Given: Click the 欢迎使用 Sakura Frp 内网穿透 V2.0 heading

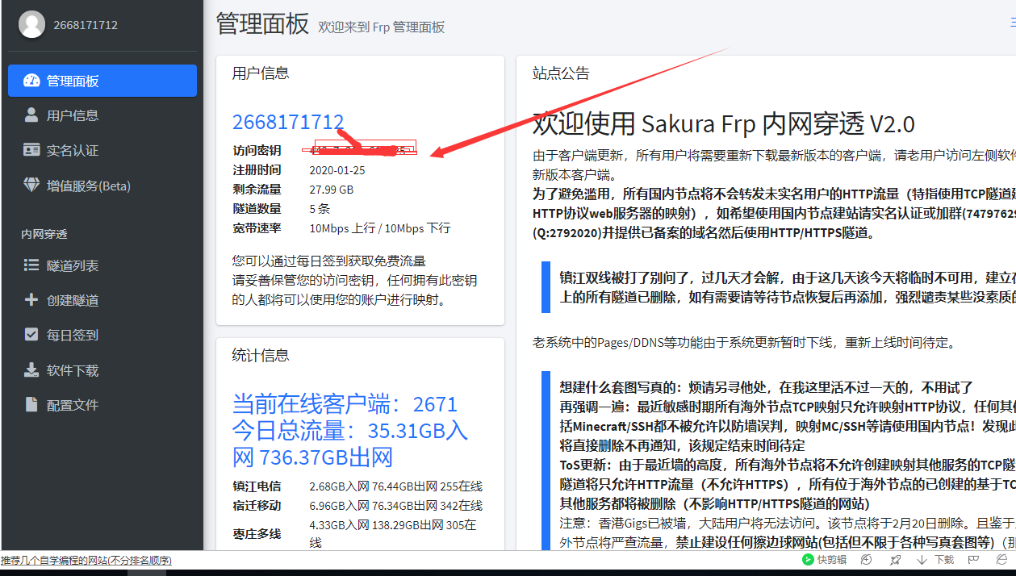Looking at the screenshot, I should [x=724, y=124].
